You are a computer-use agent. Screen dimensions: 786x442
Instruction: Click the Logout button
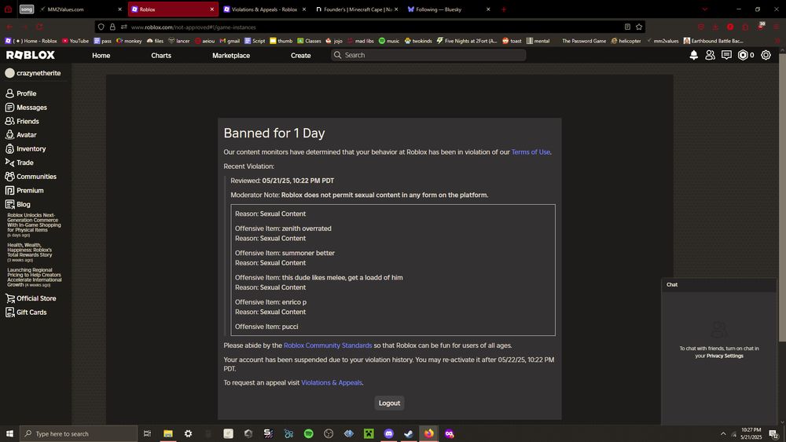[390, 403]
